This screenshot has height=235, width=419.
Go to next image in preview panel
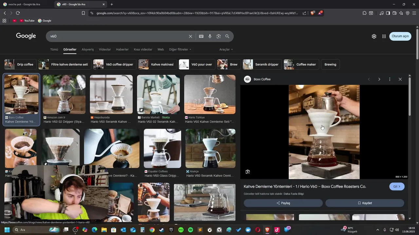(x=379, y=79)
